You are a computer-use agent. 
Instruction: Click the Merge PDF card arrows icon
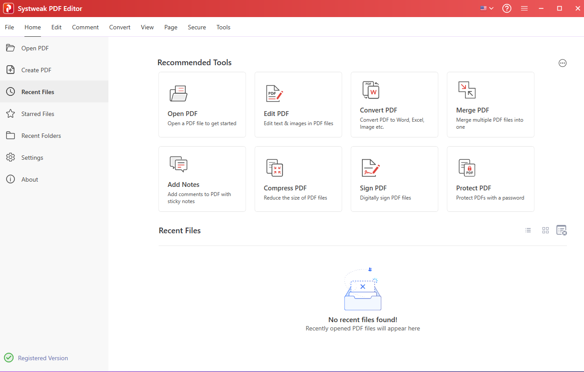click(x=466, y=90)
